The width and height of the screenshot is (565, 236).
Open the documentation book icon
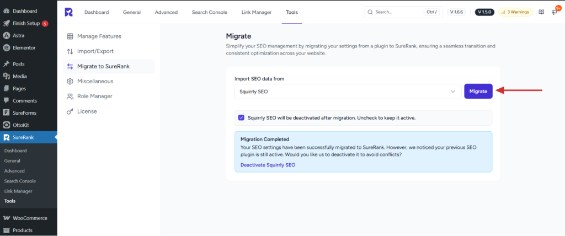coord(541,12)
